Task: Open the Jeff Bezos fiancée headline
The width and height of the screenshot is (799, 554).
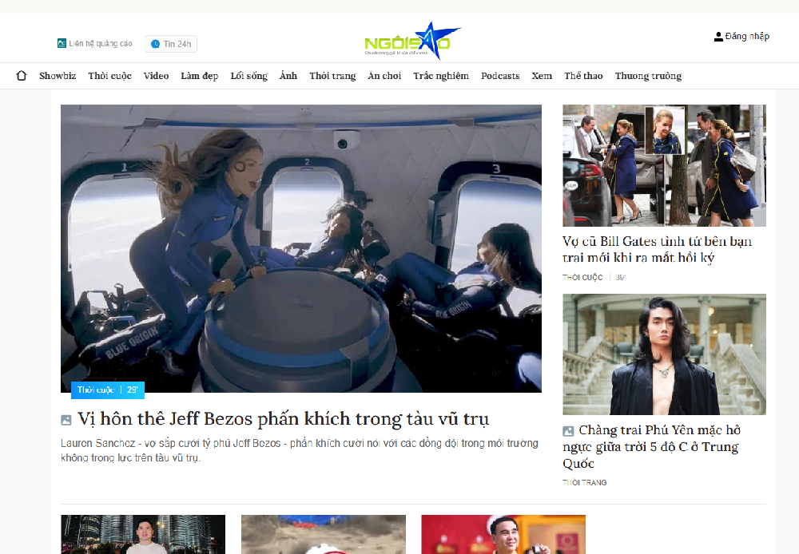Action: click(x=283, y=419)
